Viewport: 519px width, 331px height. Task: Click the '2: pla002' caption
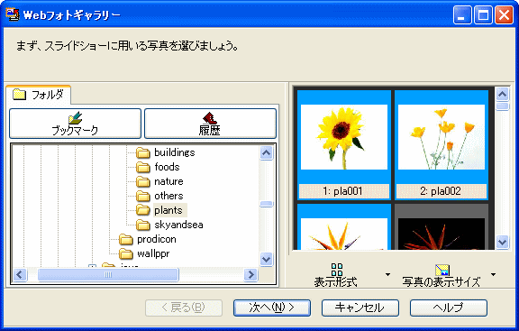point(442,191)
